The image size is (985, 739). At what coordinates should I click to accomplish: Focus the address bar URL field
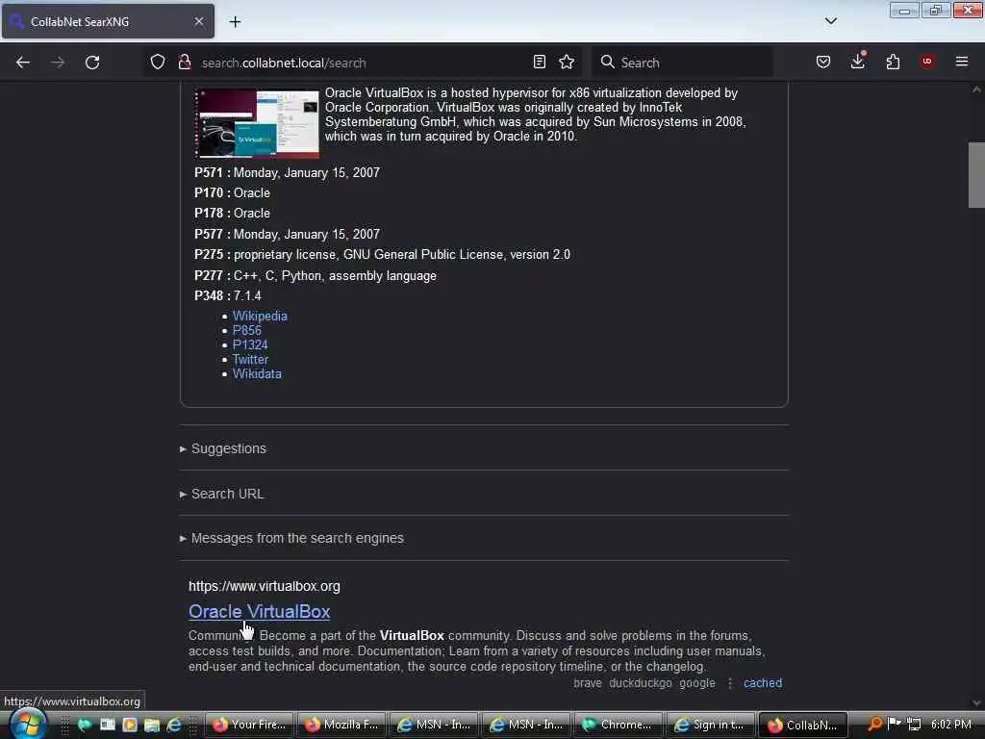365,63
